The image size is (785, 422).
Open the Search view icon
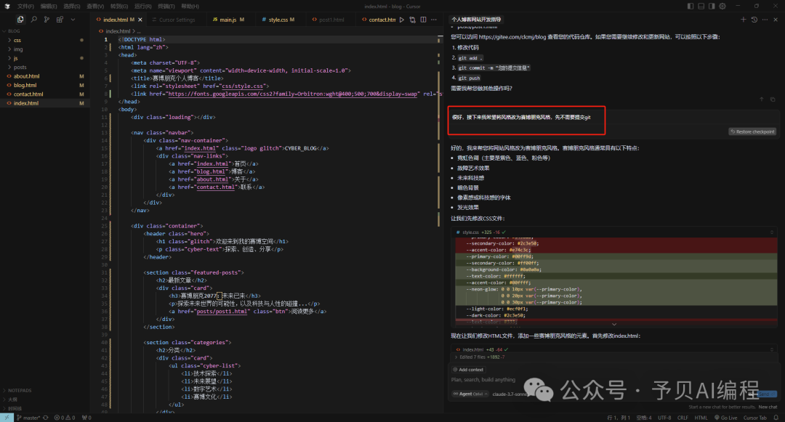[x=33, y=20]
